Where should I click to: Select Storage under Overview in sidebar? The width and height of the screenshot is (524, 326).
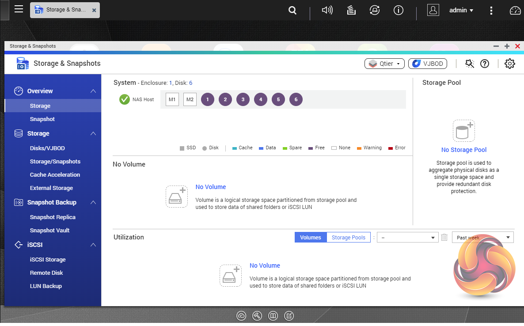53,106
